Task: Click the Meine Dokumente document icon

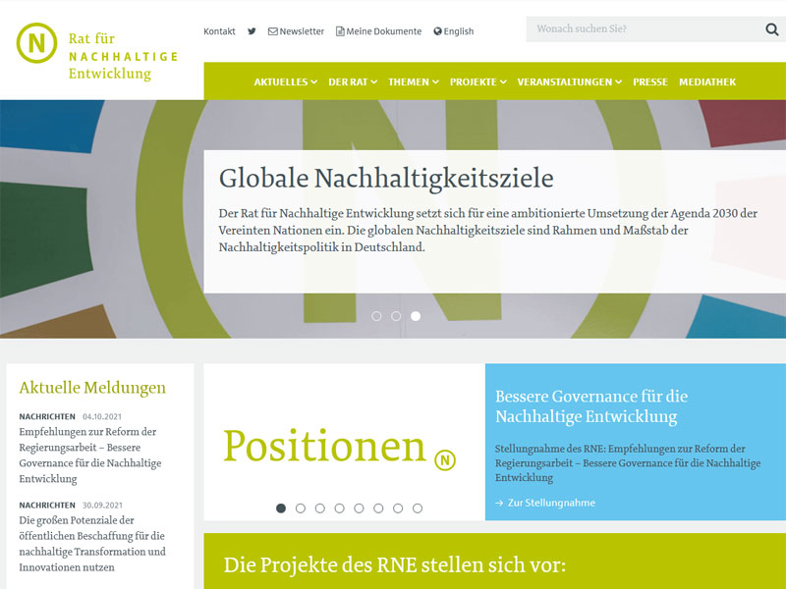Action: (339, 30)
